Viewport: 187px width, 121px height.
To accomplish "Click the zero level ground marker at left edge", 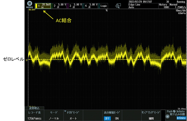I will [26, 59].
